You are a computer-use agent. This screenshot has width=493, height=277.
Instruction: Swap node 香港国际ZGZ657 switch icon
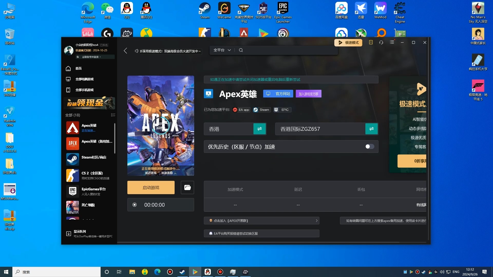click(372, 129)
